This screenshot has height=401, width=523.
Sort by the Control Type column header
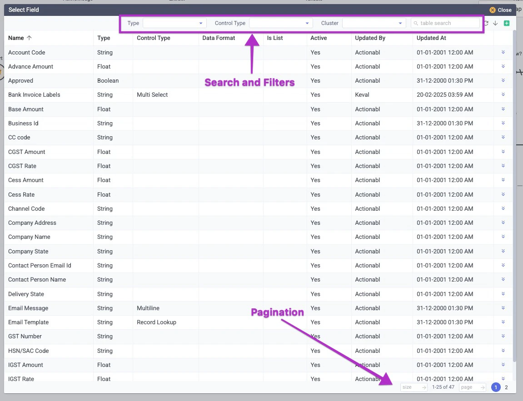(x=154, y=38)
